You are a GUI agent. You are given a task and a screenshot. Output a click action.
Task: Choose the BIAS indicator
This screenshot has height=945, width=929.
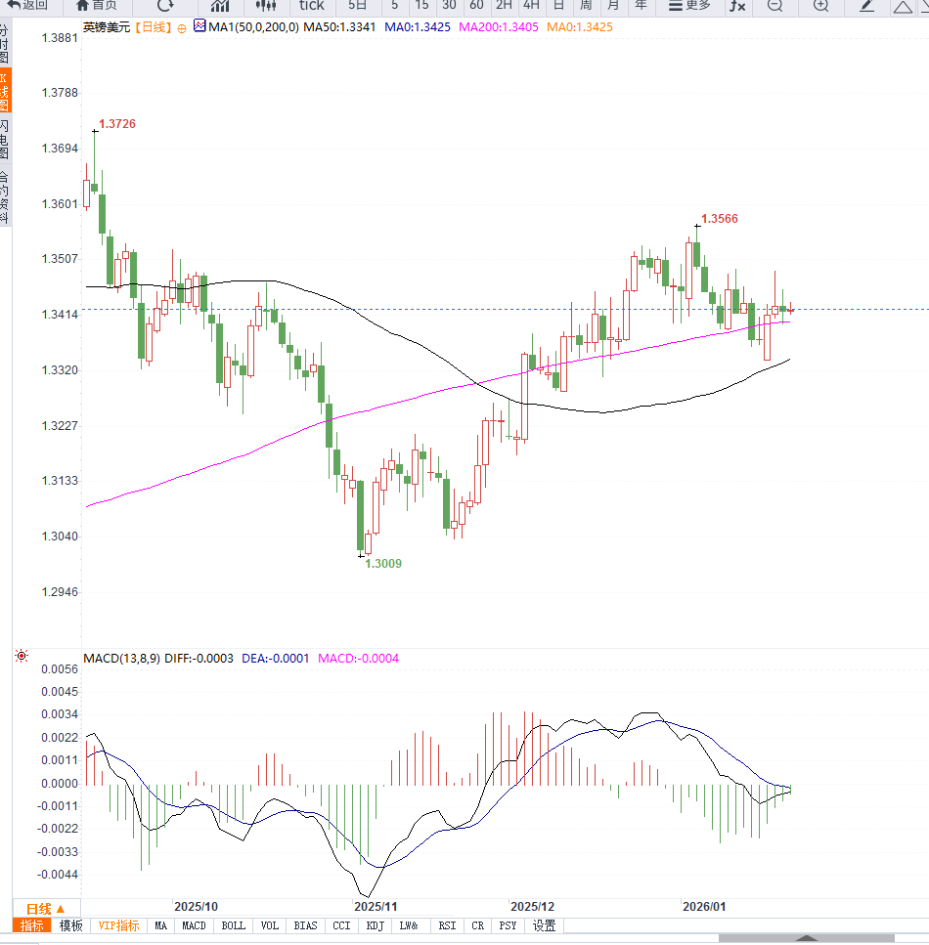pyautogui.click(x=305, y=925)
